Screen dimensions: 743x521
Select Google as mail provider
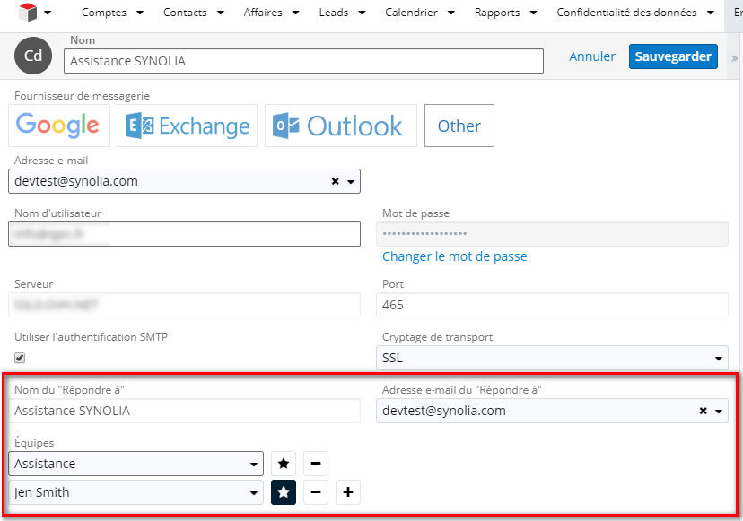(58, 126)
